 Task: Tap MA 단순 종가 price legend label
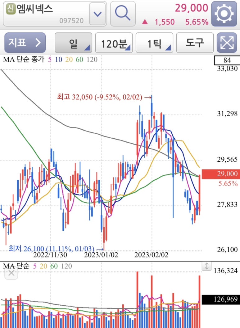pyautogui.click(x=24, y=59)
